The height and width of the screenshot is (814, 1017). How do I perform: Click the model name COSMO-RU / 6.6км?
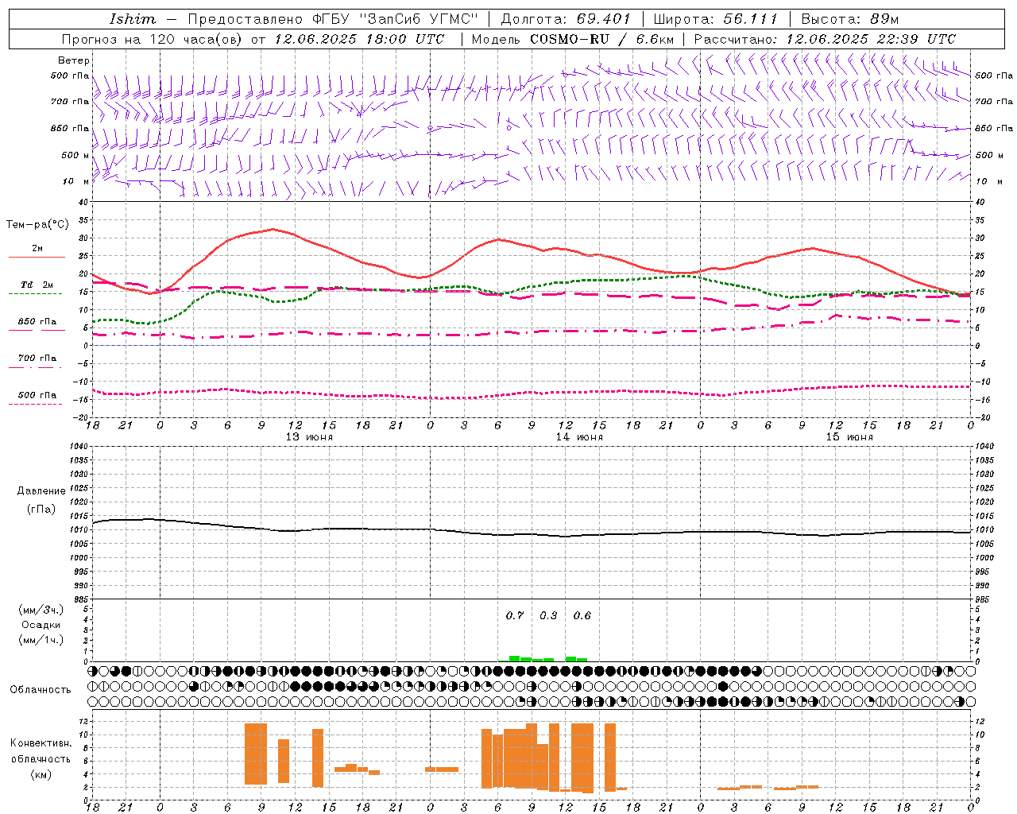[601, 39]
